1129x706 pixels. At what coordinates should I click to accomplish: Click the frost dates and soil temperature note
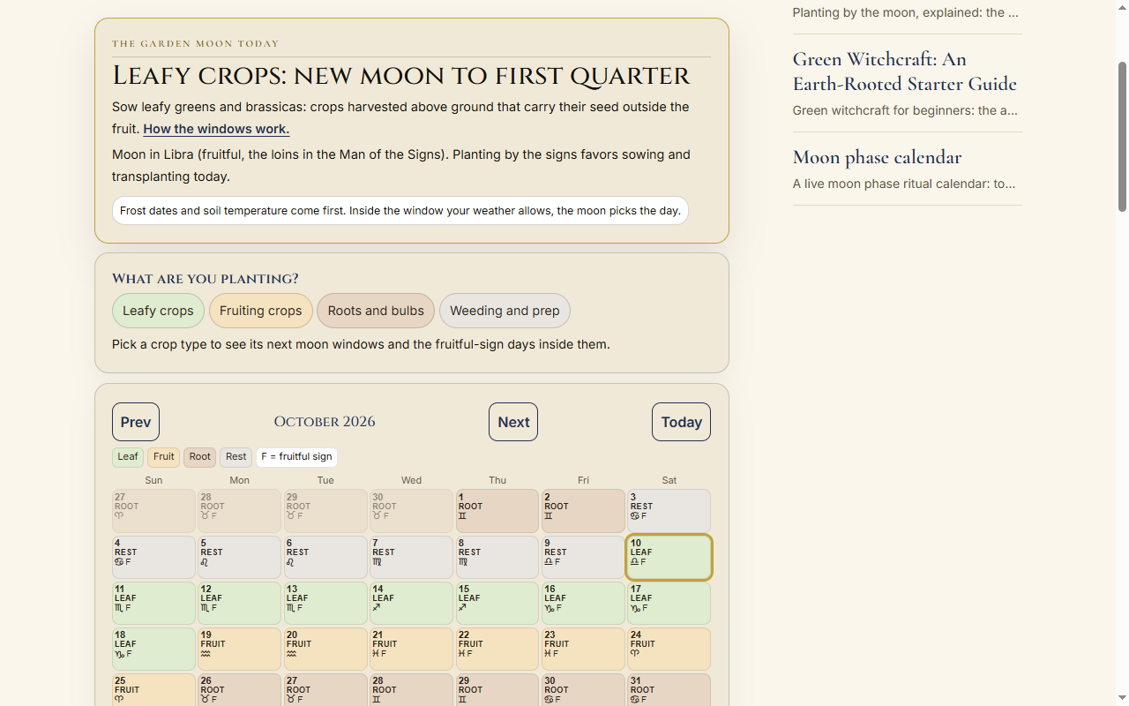pyautogui.click(x=400, y=211)
